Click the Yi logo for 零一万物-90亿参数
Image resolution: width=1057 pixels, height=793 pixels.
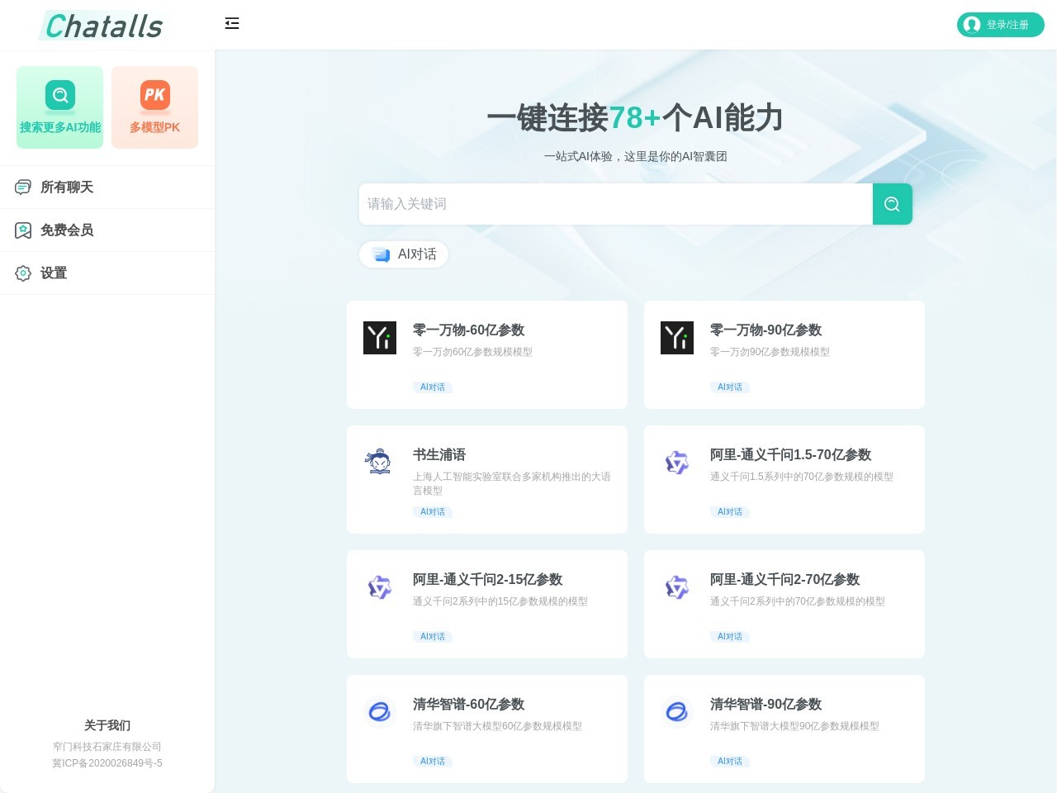[x=677, y=338]
